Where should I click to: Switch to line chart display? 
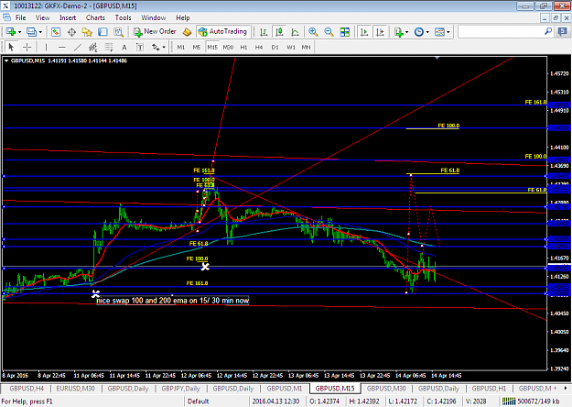295,32
